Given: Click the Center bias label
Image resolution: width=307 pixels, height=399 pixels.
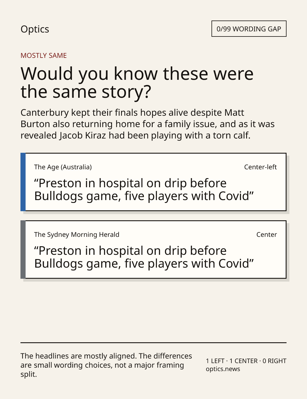Looking at the screenshot, I should click(x=267, y=235).
